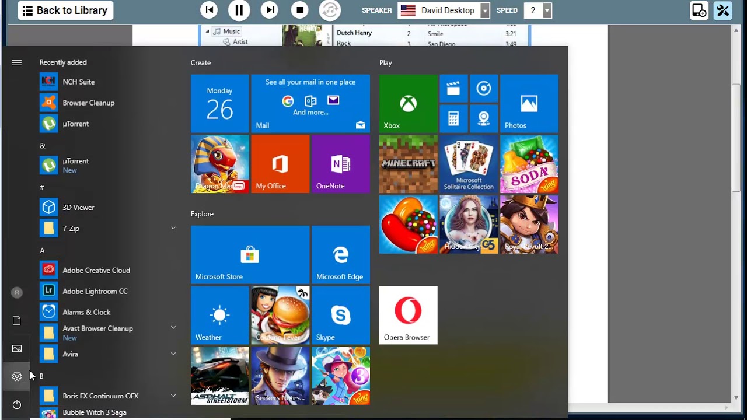Viewport: 747px width, 420px height.
Task: Launch the Cooking Fever tile
Action: coord(280,315)
